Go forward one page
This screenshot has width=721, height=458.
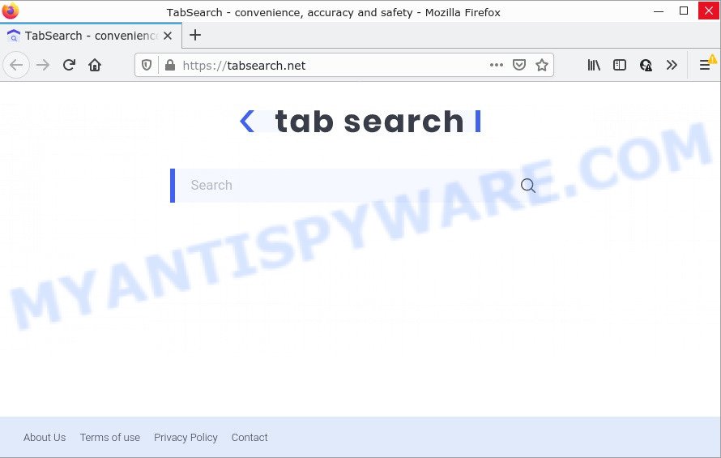pos(43,65)
